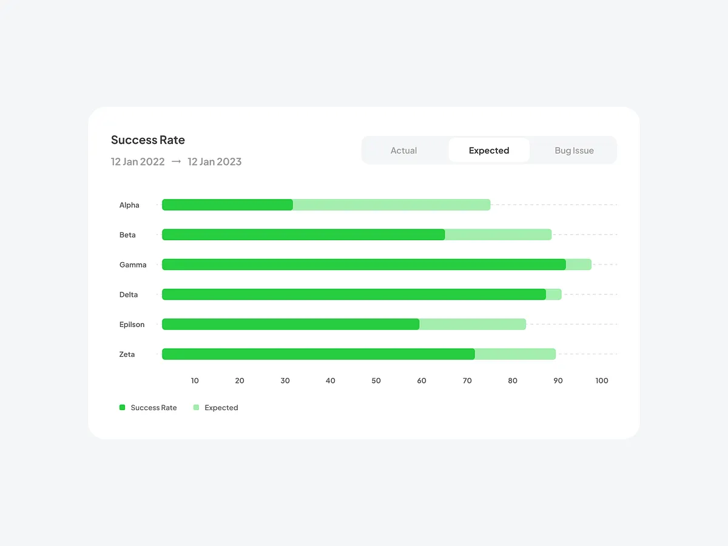Open the Bug Issue tab
This screenshot has height=546, width=728.
coord(573,150)
